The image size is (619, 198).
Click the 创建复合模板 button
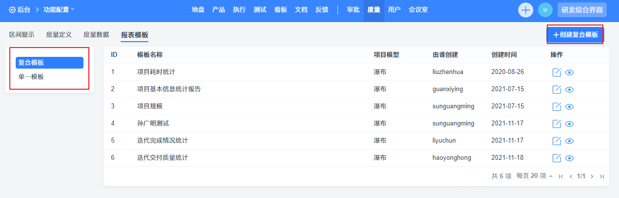click(575, 35)
